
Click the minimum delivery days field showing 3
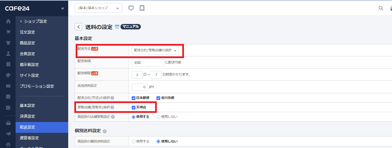137,75
